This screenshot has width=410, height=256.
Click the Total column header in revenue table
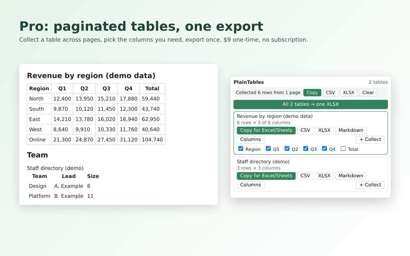pyautogui.click(x=152, y=89)
